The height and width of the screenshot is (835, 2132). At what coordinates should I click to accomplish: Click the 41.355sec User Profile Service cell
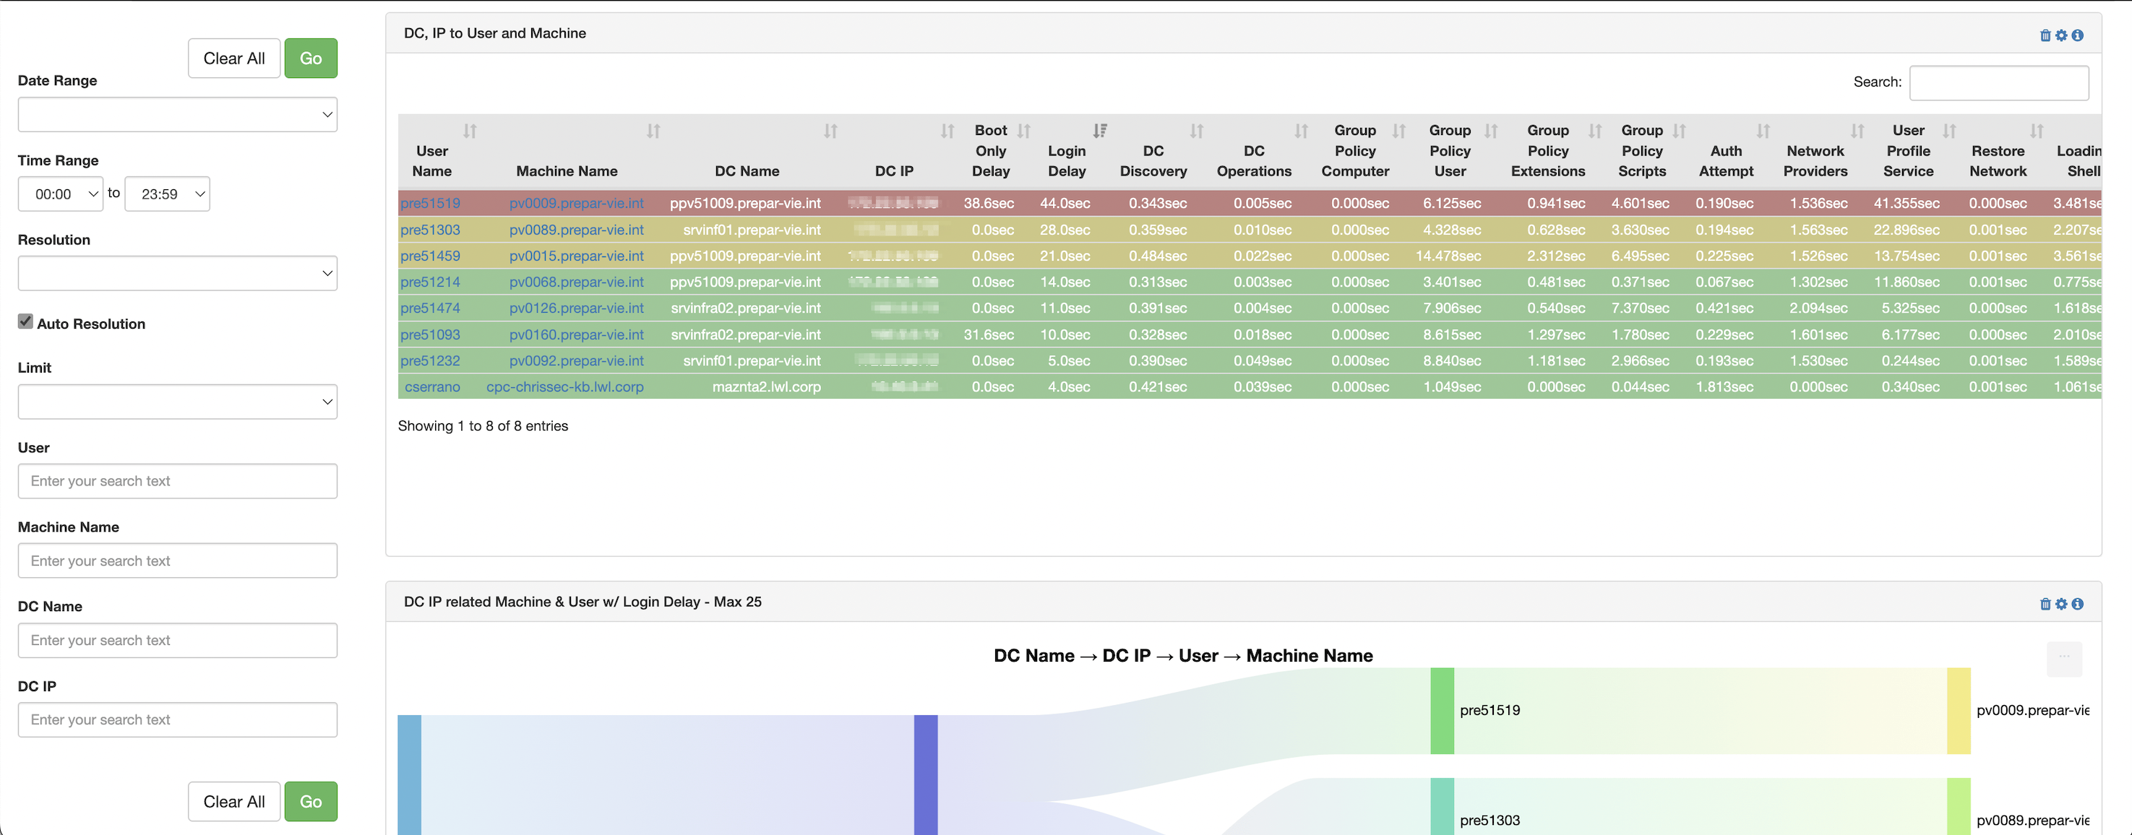click(1906, 204)
